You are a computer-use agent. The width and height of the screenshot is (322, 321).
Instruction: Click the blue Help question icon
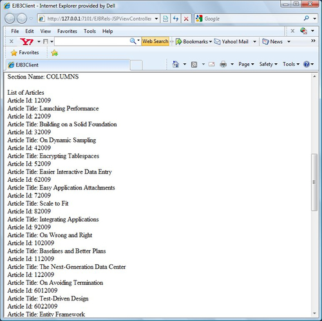click(x=307, y=64)
